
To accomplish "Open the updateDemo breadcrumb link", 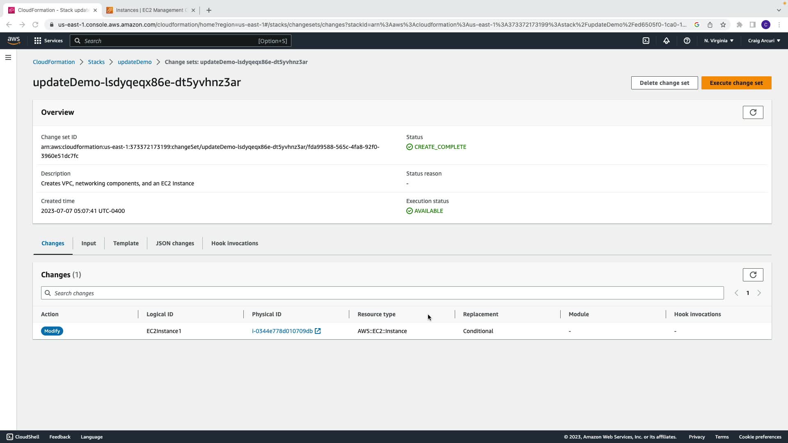I will 135,62.
